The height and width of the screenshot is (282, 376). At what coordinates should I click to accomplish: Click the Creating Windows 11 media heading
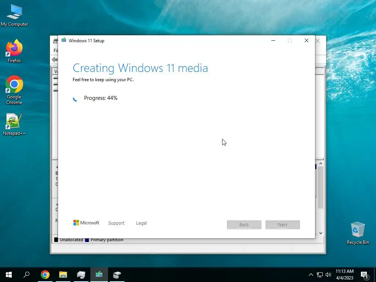(140, 68)
